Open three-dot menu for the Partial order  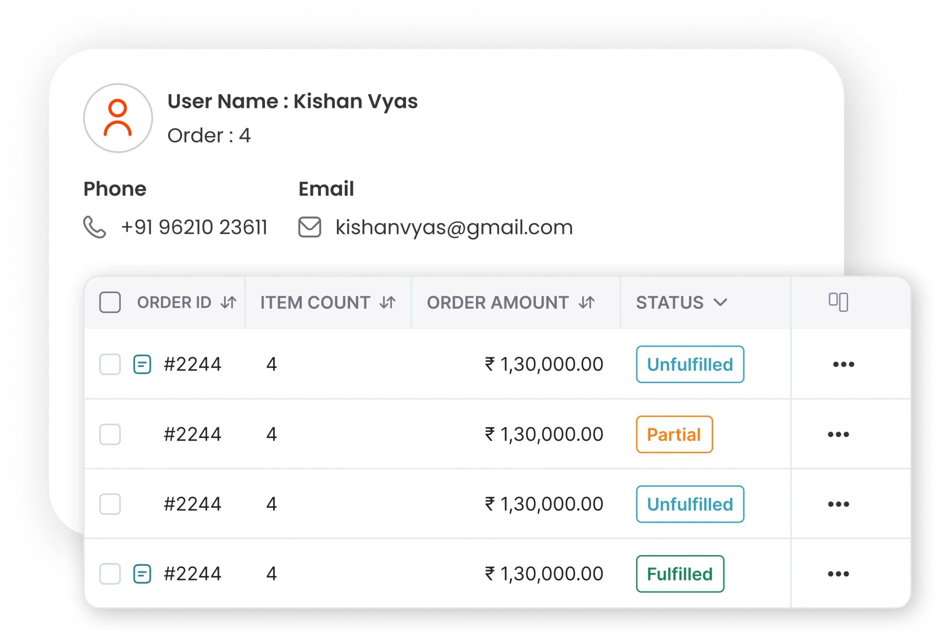(x=838, y=434)
